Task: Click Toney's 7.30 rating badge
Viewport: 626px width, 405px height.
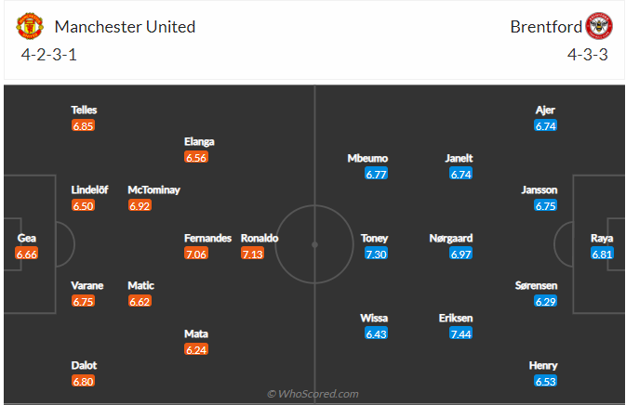Action: coord(376,254)
